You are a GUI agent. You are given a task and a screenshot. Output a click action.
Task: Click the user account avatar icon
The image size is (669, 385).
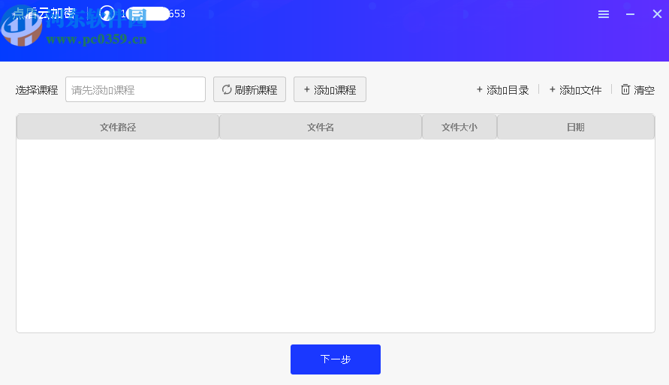[x=107, y=14]
